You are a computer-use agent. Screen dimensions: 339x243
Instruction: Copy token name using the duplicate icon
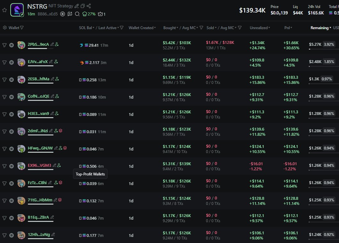[83, 6]
